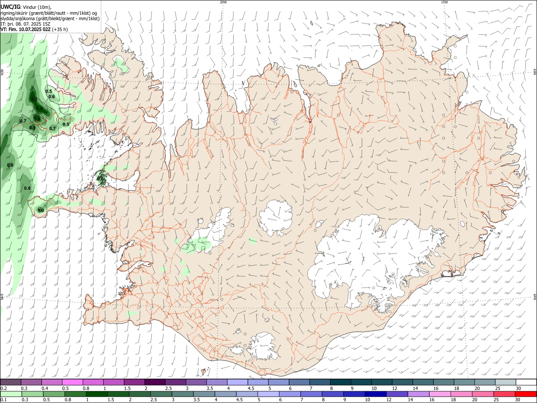This screenshot has height=403, width=537.
Task: Click the white 30 snow legend swatch
Action: click(527, 382)
